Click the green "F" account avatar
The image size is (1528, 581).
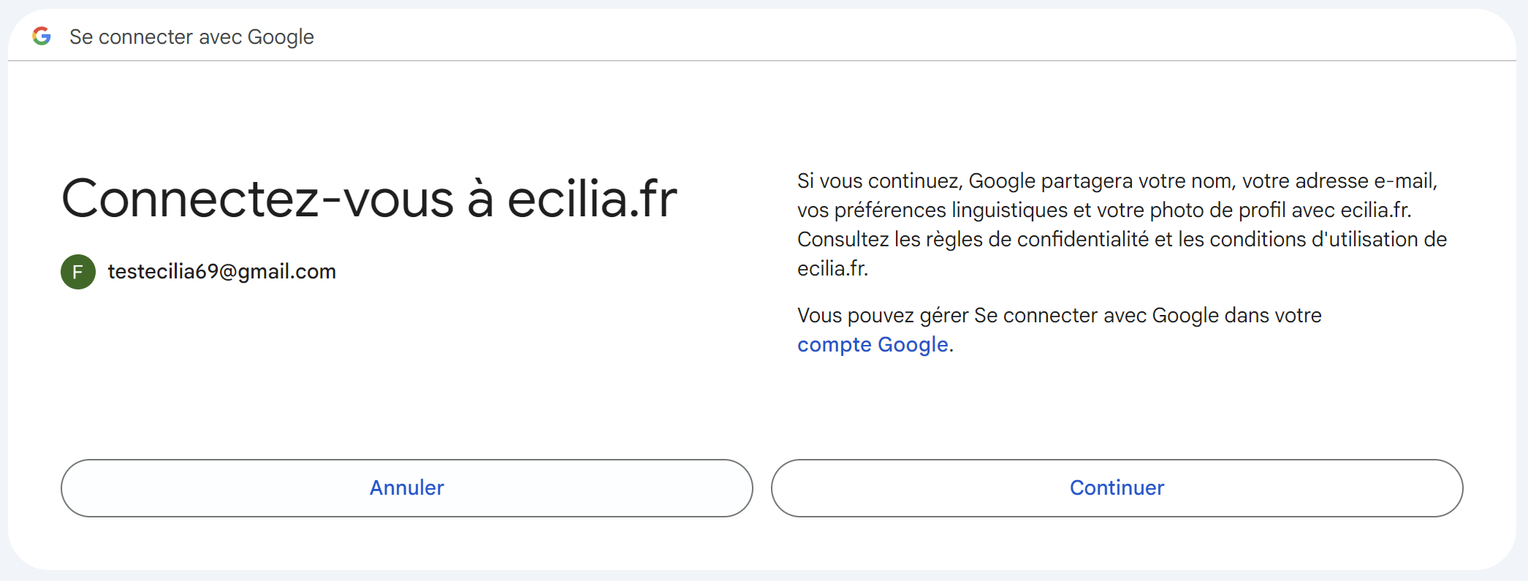point(78,272)
